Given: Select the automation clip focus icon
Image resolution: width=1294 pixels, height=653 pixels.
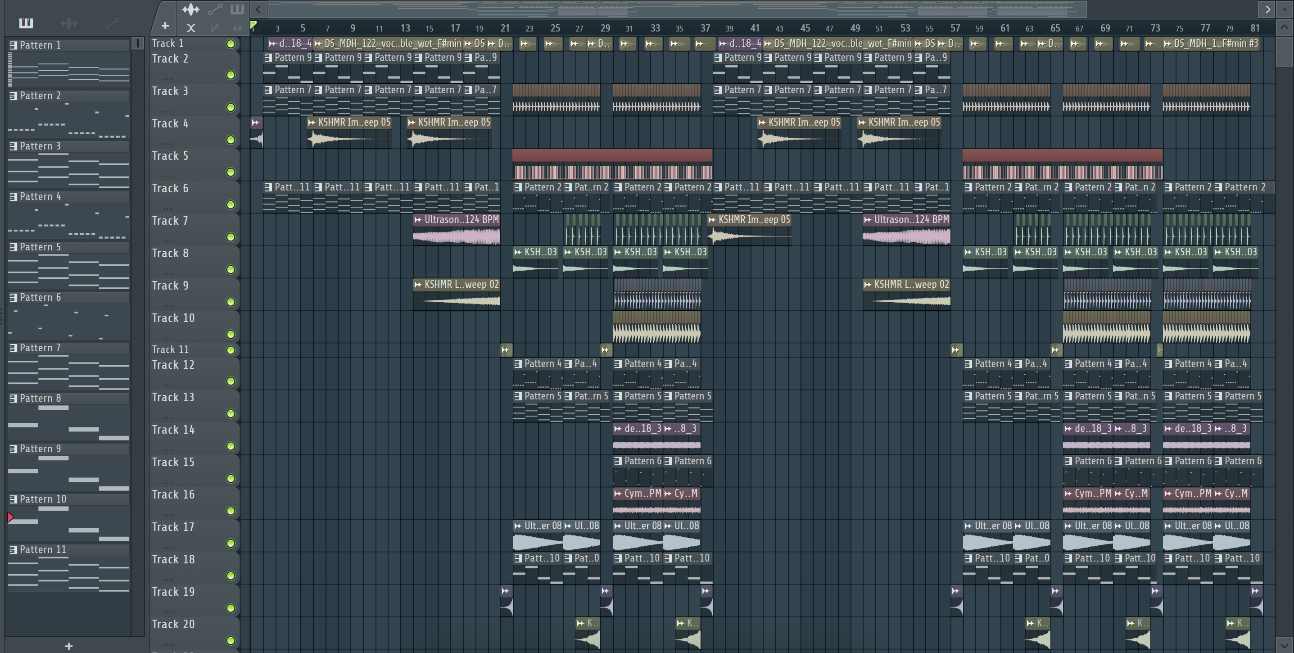Looking at the screenshot, I should (215, 9).
